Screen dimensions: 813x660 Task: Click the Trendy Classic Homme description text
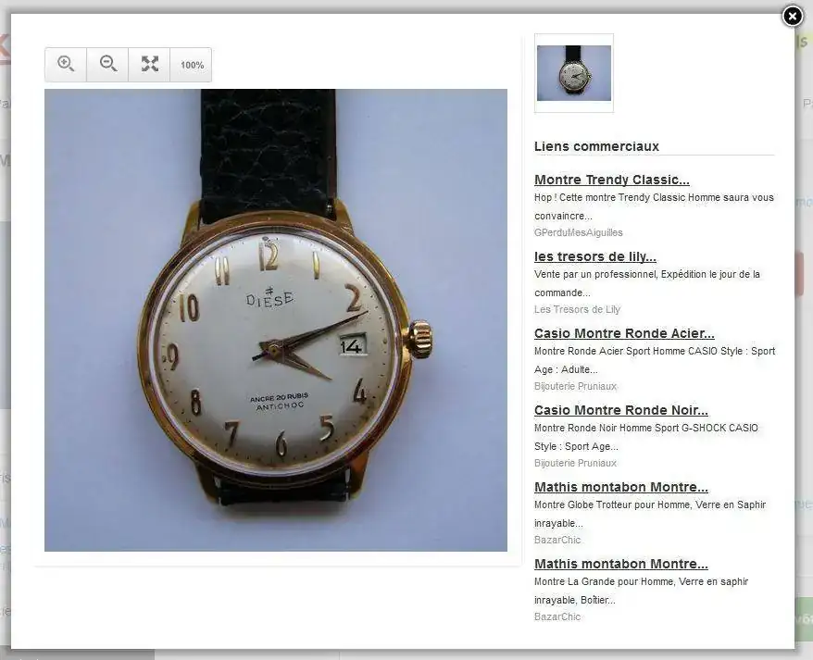coord(654,206)
